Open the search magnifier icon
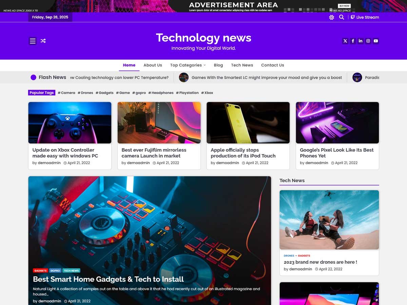 tap(342, 17)
